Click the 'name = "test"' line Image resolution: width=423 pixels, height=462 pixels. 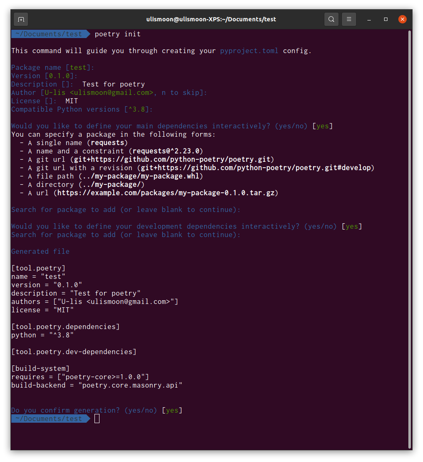coord(38,277)
